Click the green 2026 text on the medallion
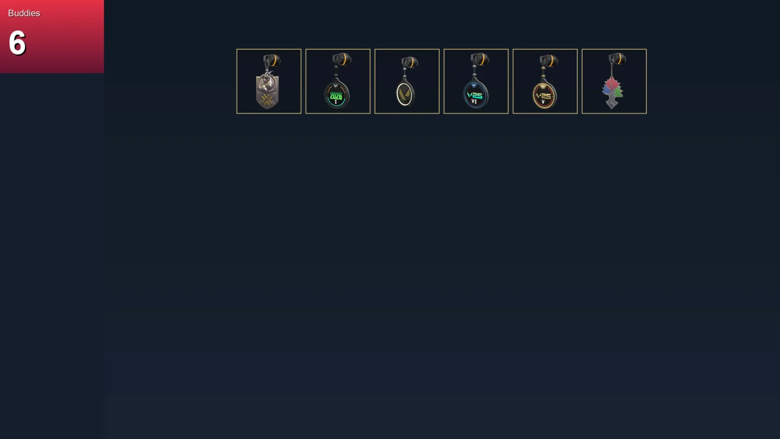This screenshot has width=780, height=439. tap(336, 96)
